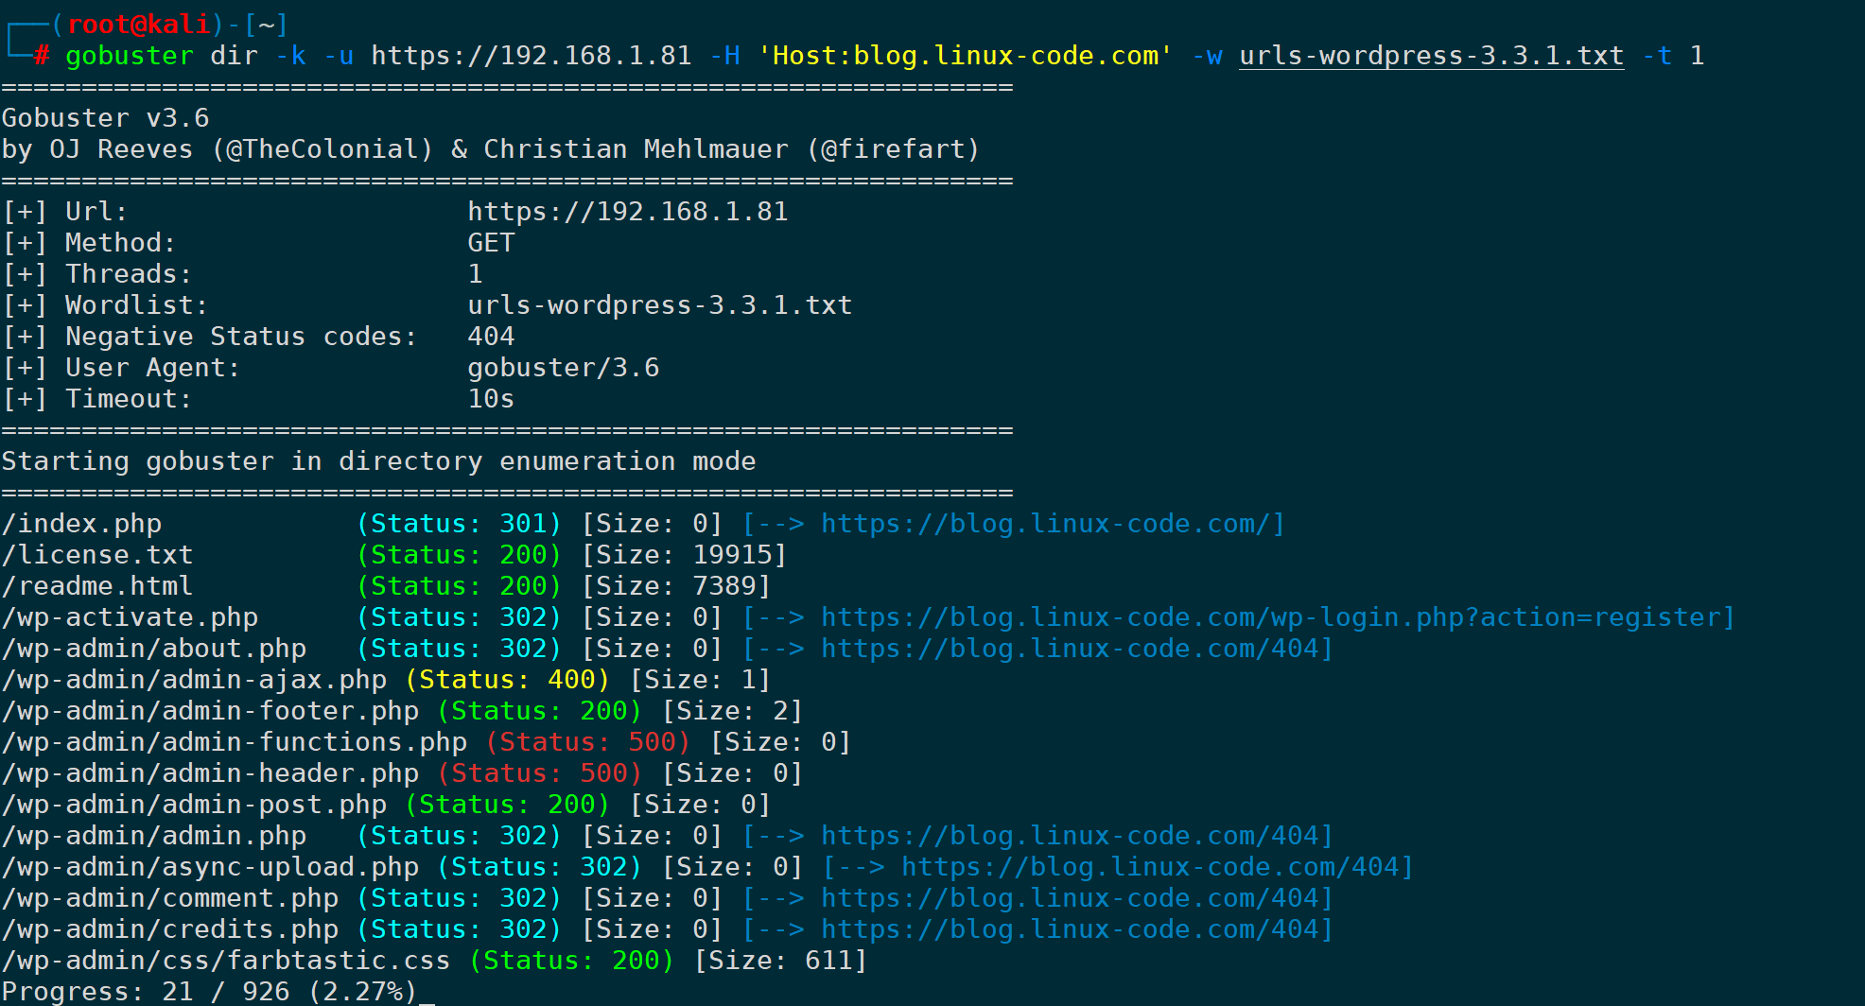Screen dimensions: 1865x1006
Task: Click the /wp-admin/css/farbtastic.css result path
Action: pyautogui.click(x=227, y=961)
